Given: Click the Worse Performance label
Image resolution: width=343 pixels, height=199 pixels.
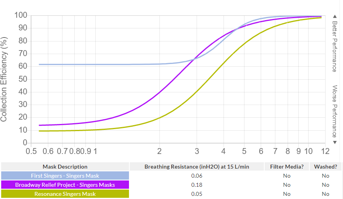Looking at the screenshot, I should tap(334, 111).
